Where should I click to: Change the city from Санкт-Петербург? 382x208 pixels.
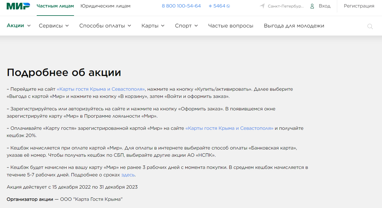point(285,6)
